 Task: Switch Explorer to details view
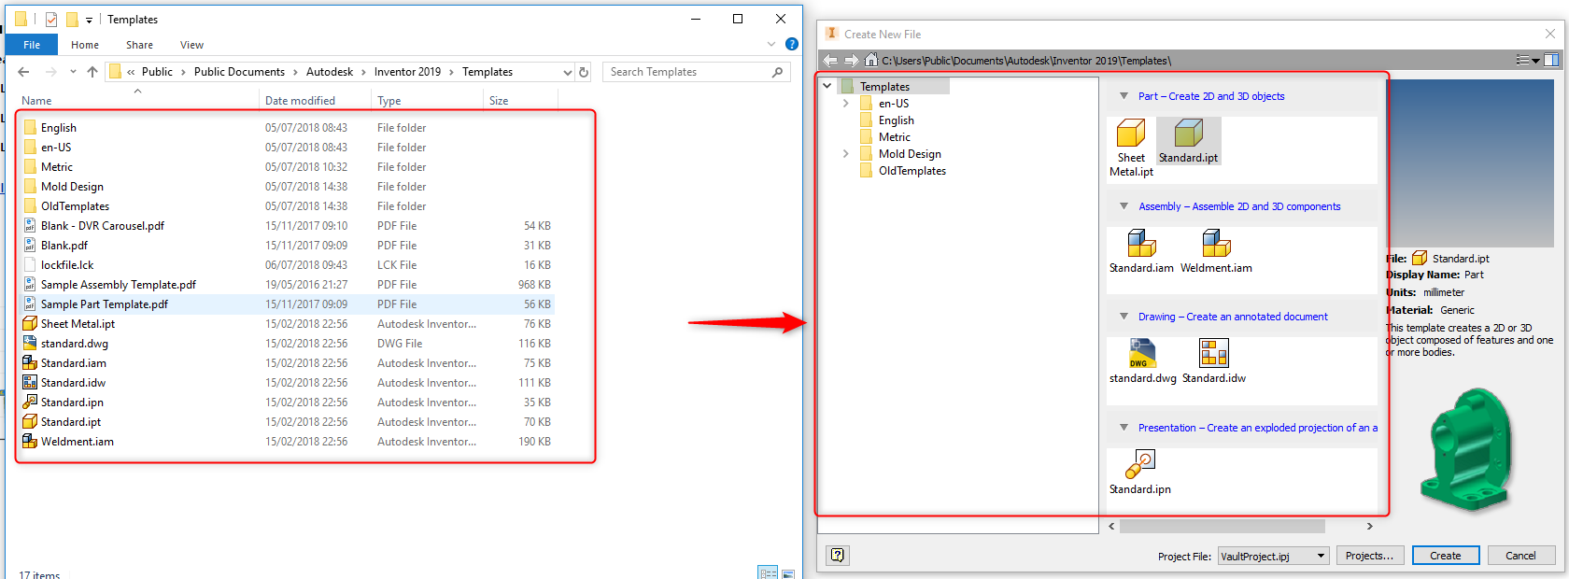click(x=768, y=573)
